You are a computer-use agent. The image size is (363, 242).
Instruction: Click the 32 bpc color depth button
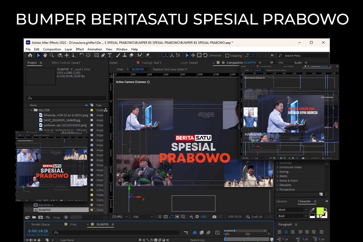(x=57, y=217)
